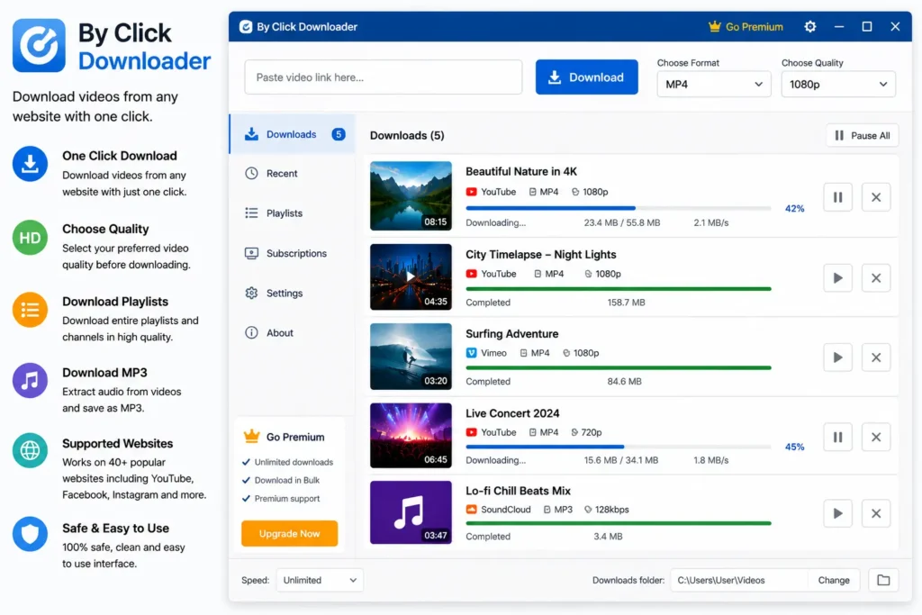Remove City Timelapse – Night Lights from list
Image resolution: width=922 pixels, height=615 pixels.
pos(875,278)
